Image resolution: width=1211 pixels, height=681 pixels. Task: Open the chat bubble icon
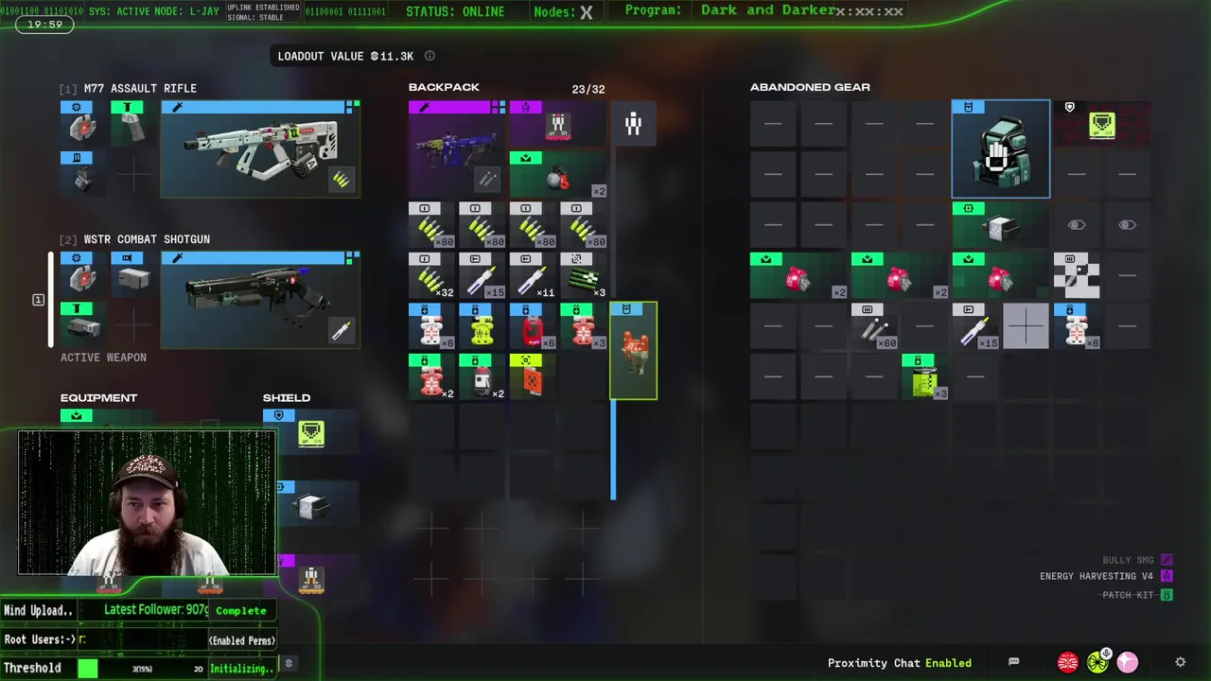pos(1013,662)
